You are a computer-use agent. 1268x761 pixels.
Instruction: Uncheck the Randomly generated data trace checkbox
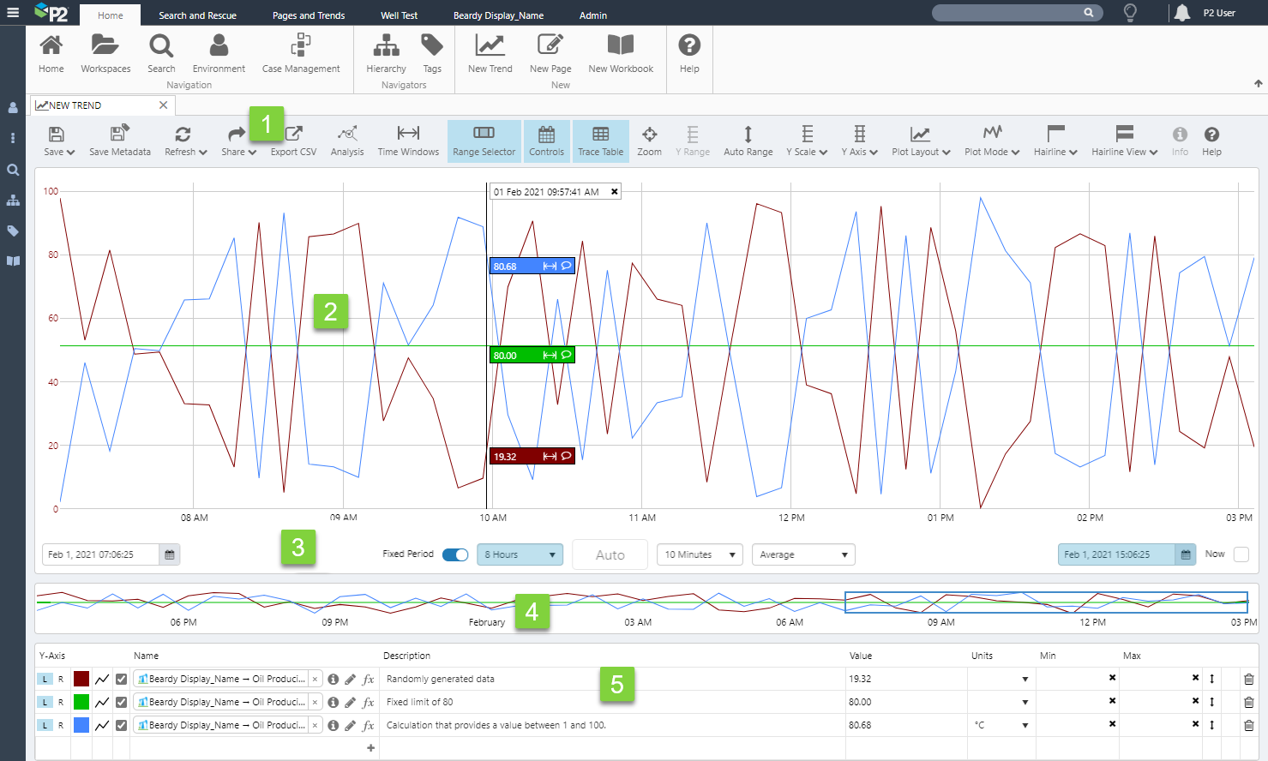click(x=121, y=679)
